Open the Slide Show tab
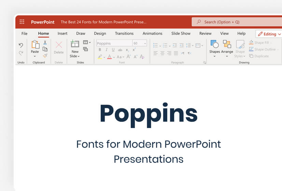282x191 pixels. pyautogui.click(x=181, y=34)
